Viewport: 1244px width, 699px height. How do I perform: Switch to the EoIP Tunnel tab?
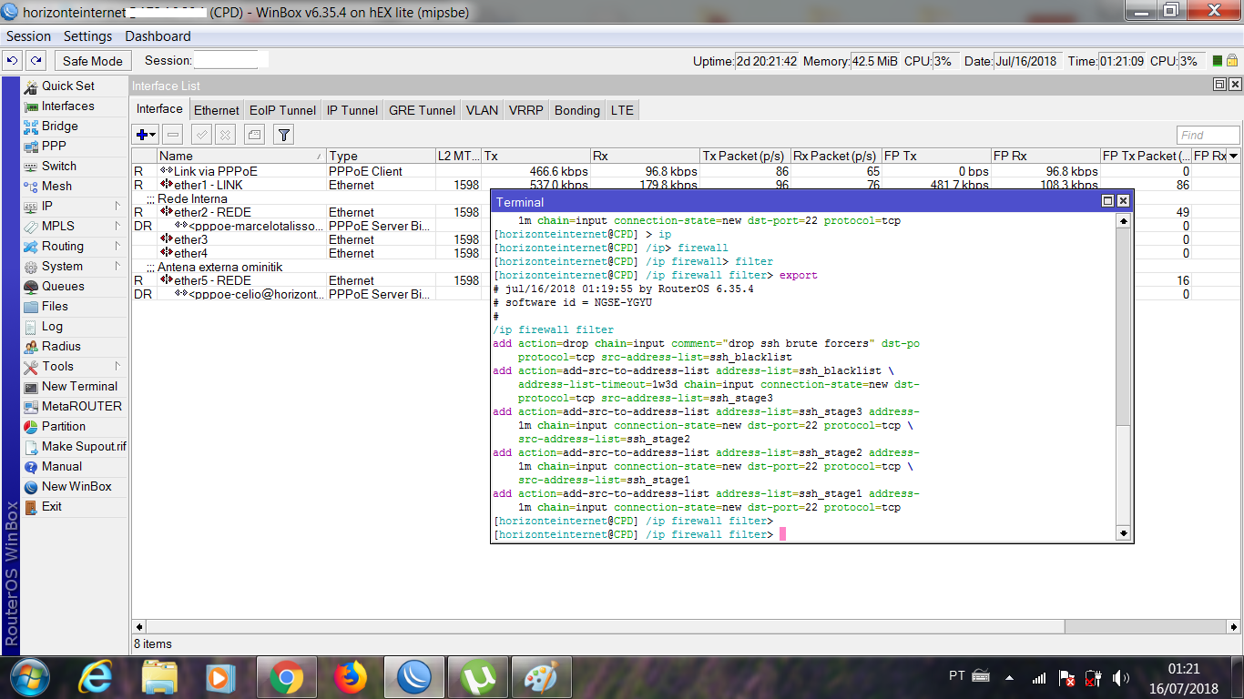click(282, 110)
